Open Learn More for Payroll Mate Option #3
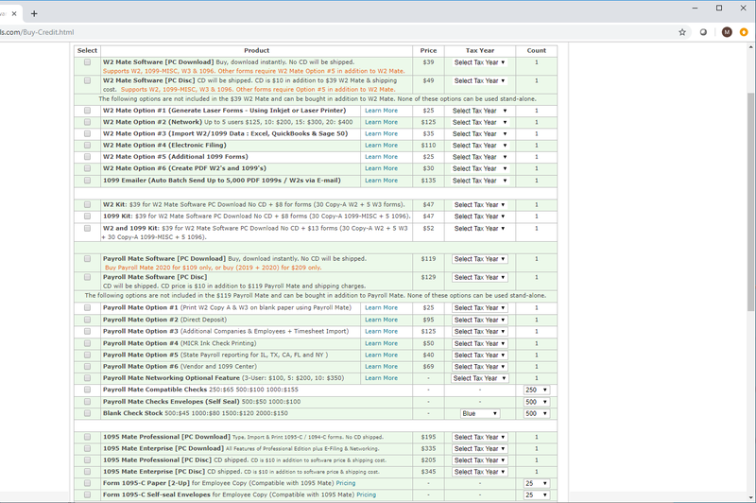Screen dimensions: 756x503 [x=382, y=331]
